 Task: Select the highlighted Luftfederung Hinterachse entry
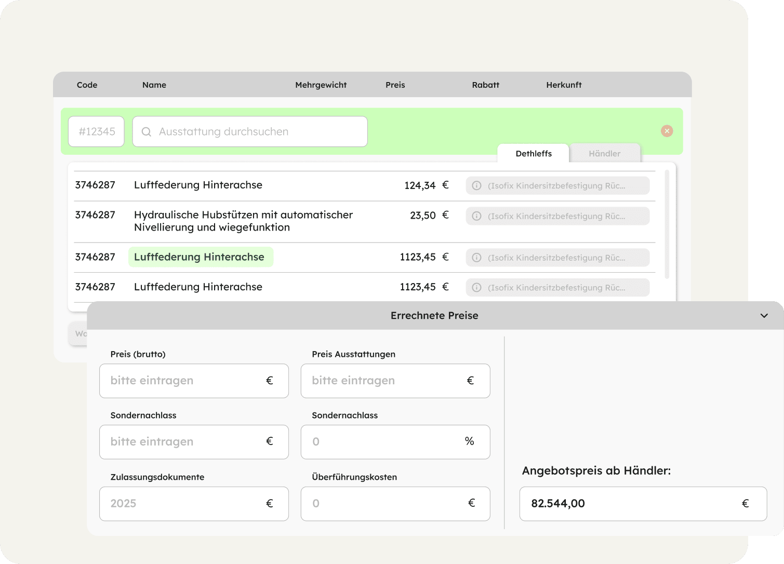tap(200, 257)
